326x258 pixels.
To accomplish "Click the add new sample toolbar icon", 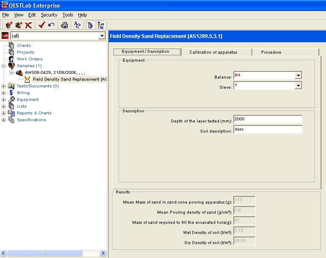I will pos(8,25).
